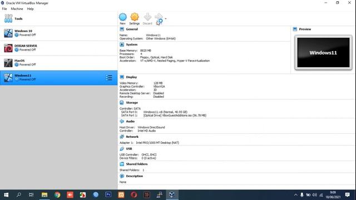Click the VirtualBox taskbar icon
The height and width of the screenshot is (200, 356).
click(172, 195)
